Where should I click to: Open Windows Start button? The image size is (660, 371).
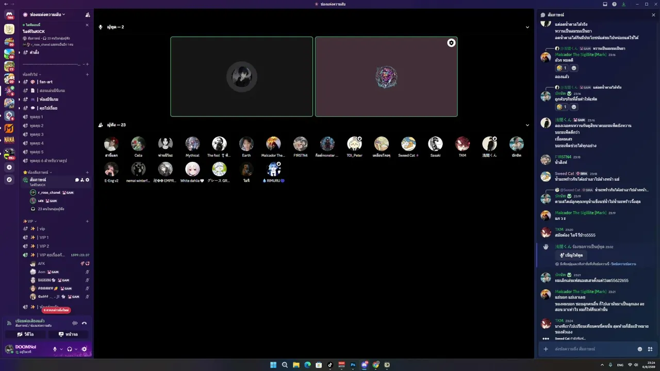tap(273, 365)
